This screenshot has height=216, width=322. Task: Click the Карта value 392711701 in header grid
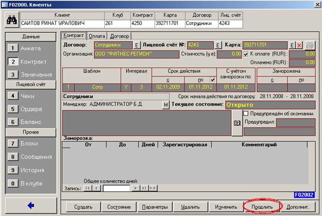170,23
